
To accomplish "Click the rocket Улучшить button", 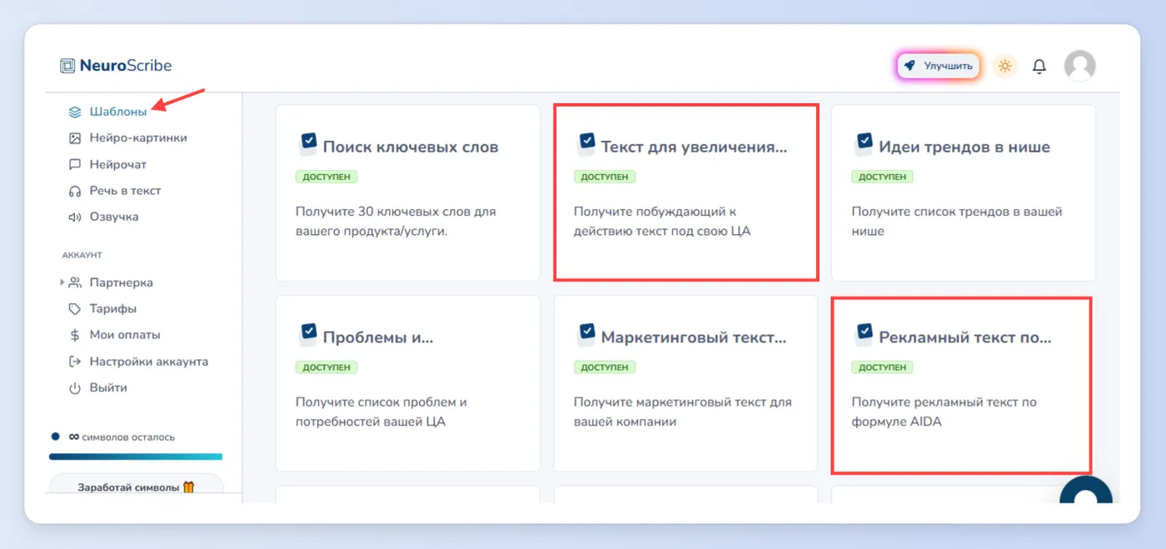I will pos(939,66).
